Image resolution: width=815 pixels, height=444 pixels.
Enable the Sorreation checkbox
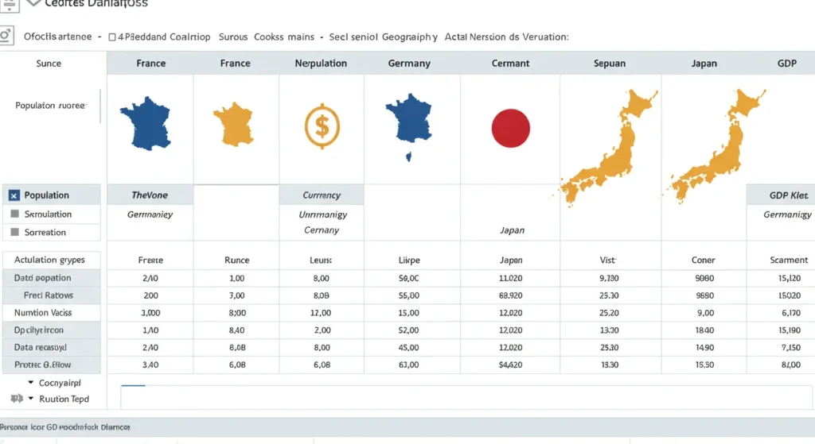tap(14, 233)
